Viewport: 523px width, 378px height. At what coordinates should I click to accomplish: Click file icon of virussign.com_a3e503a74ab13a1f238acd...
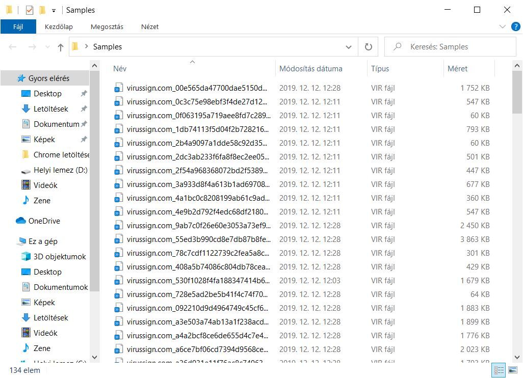click(x=118, y=322)
